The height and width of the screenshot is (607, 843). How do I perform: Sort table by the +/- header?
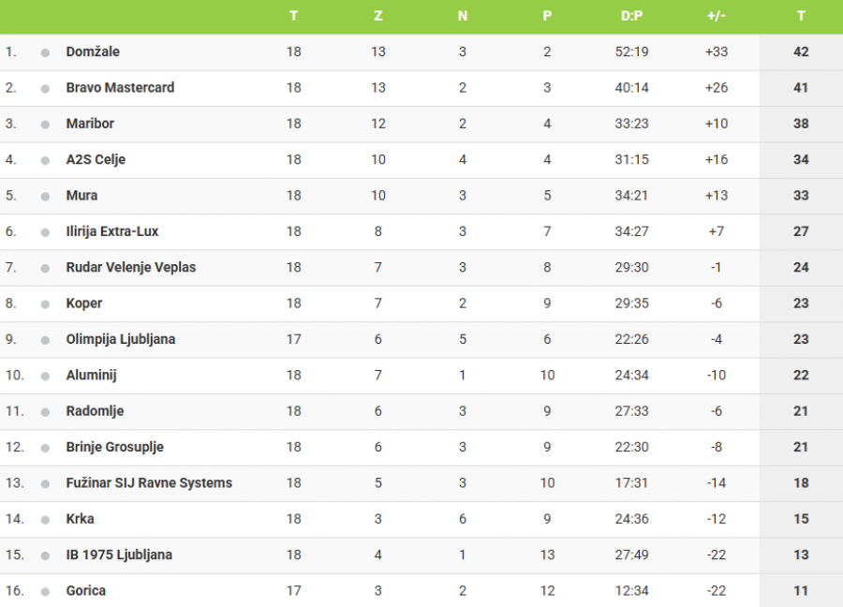pos(717,16)
